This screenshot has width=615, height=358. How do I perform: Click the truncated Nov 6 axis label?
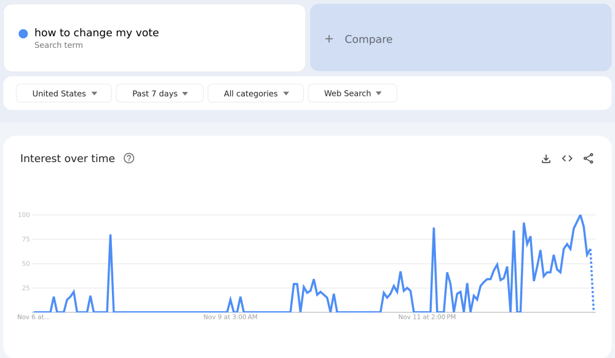pyautogui.click(x=34, y=317)
